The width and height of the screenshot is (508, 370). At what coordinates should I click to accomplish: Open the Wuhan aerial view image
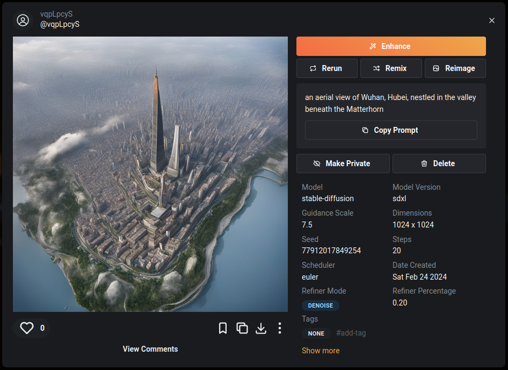[x=150, y=174]
